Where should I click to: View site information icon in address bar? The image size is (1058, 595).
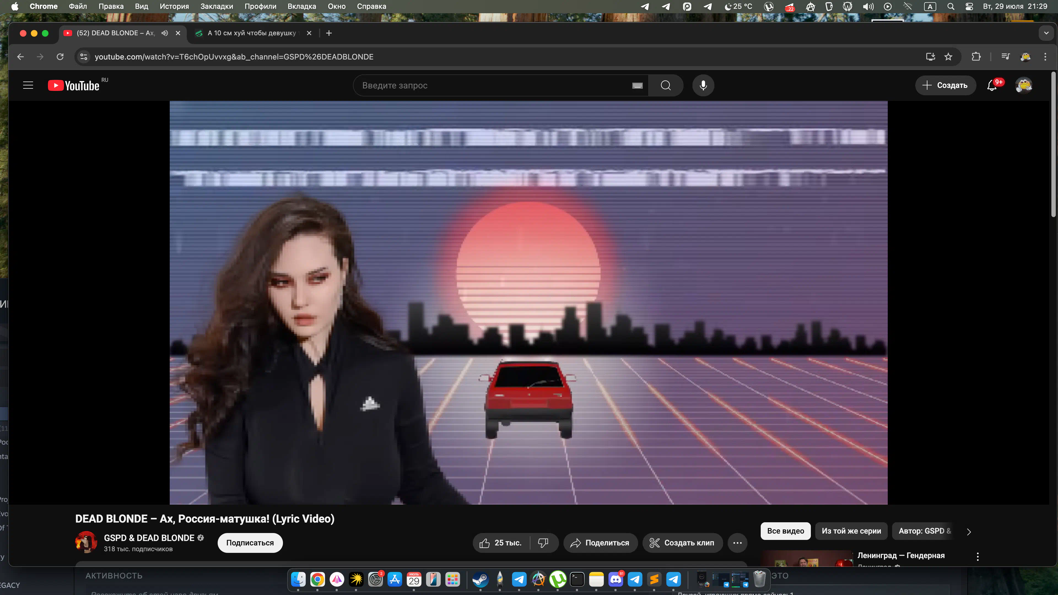tap(84, 57)
